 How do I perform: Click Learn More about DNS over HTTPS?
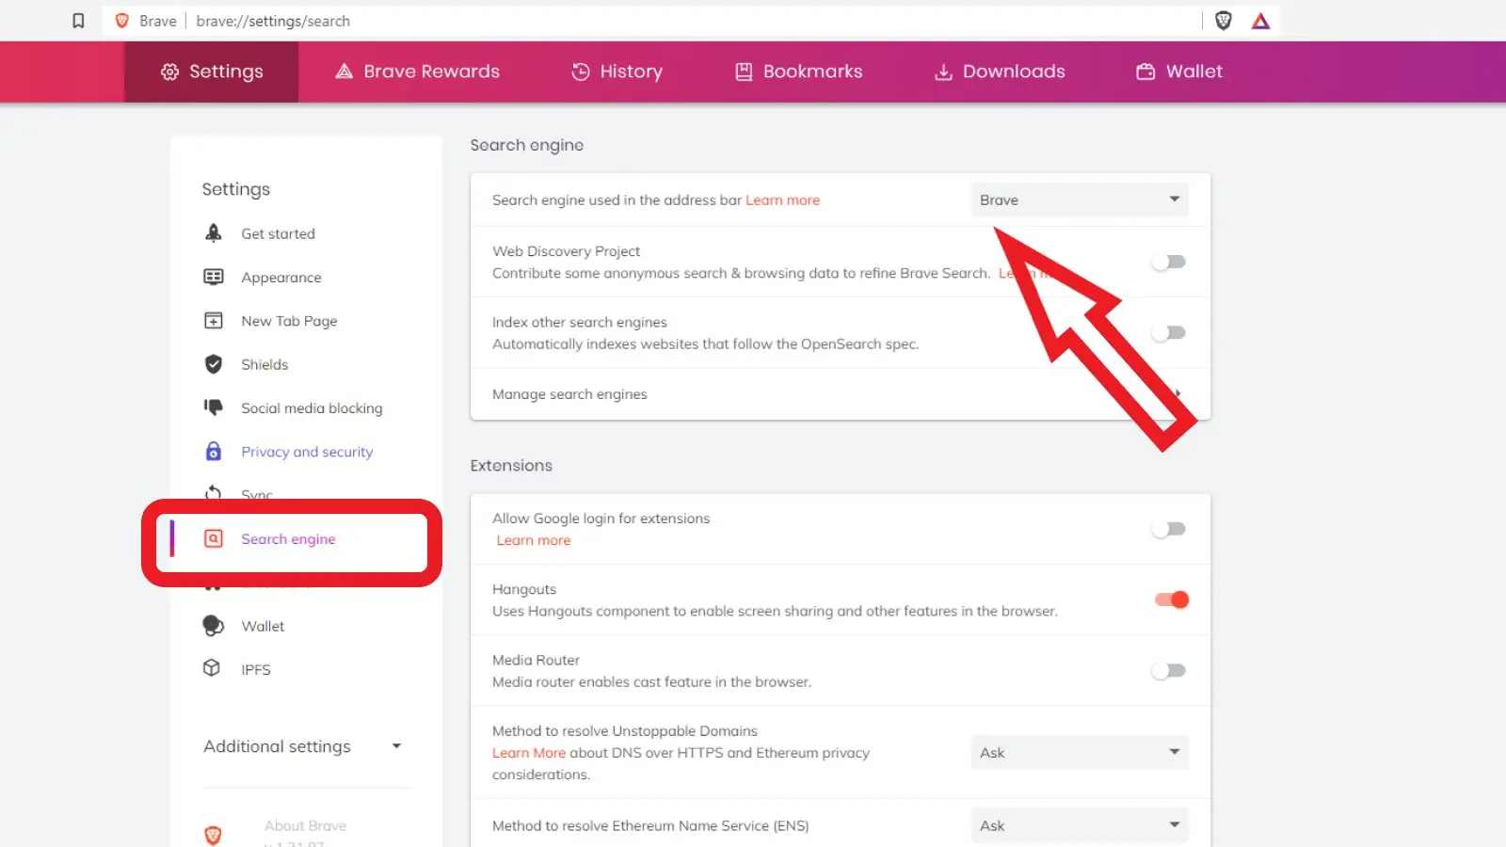[x=529, y=753]
